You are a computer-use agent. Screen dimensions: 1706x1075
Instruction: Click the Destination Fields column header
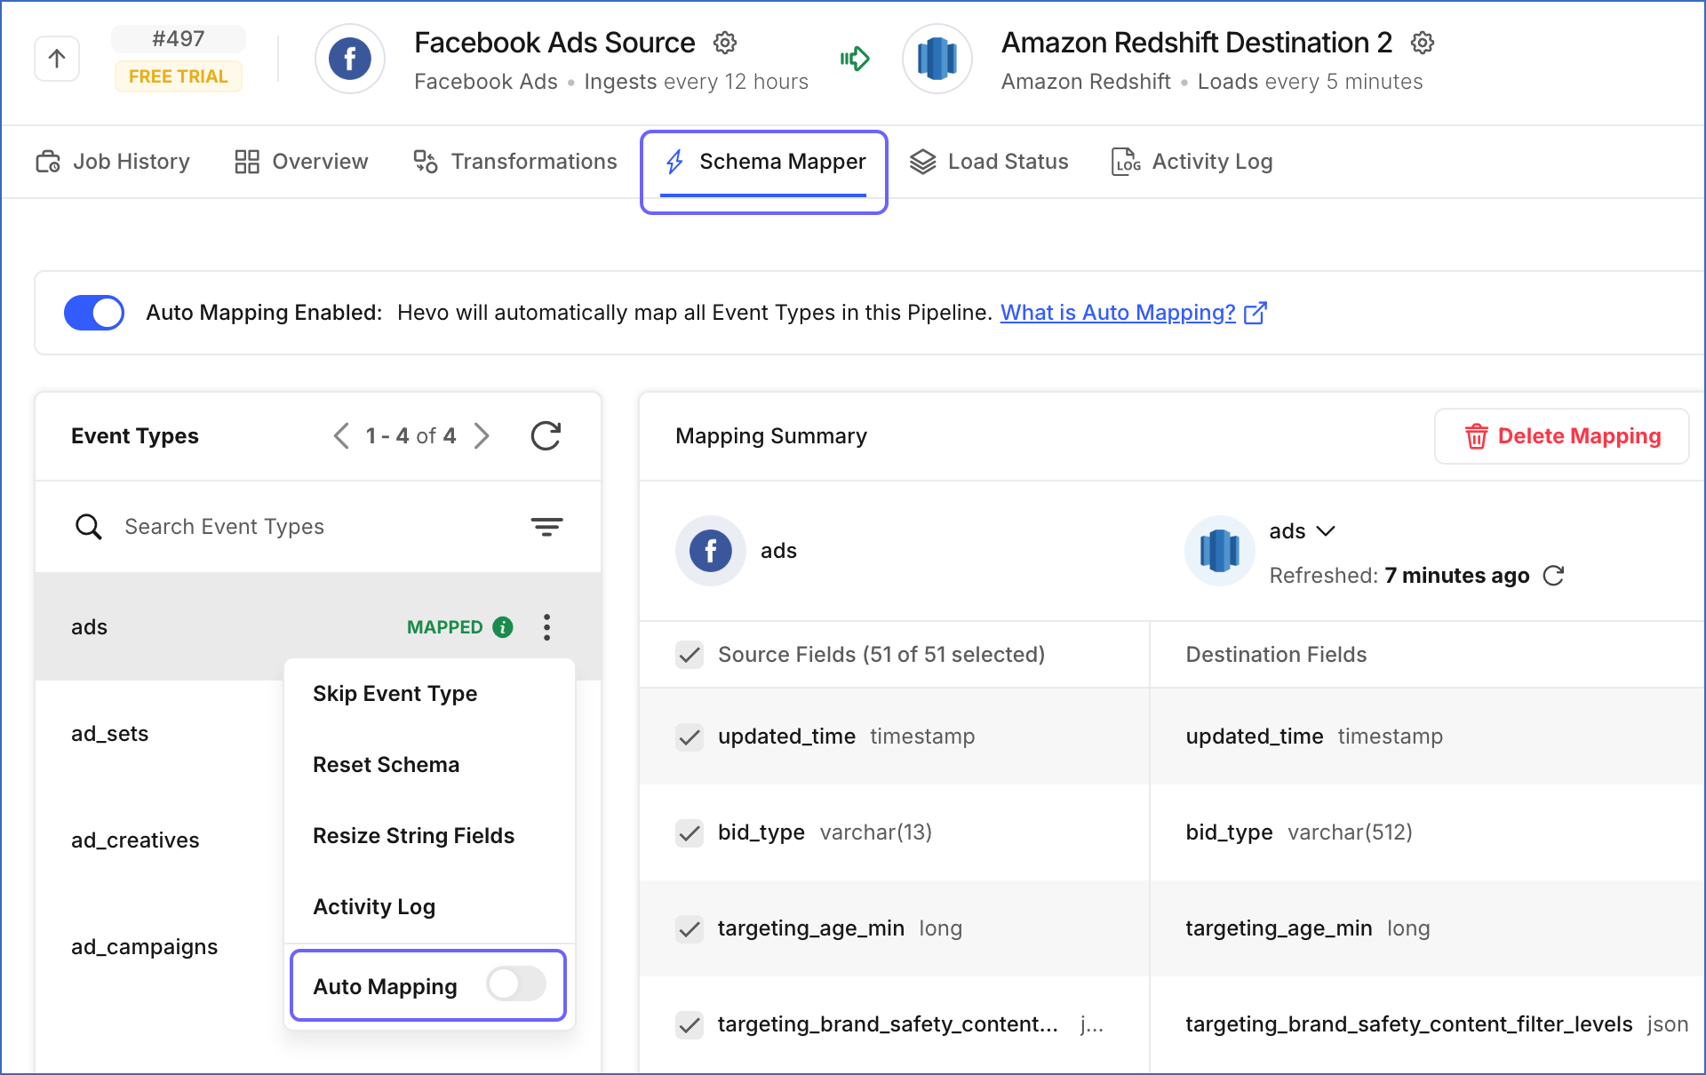tap(1276, 655)
